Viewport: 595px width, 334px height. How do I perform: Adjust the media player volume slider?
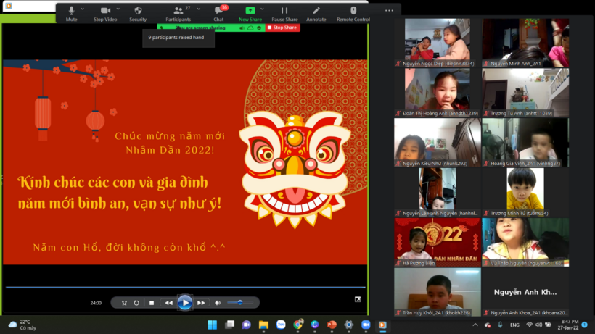click(x=240, y=303)
